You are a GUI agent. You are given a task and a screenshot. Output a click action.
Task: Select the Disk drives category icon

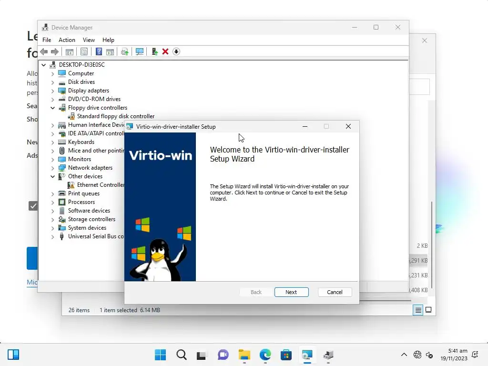pos(62,82)
